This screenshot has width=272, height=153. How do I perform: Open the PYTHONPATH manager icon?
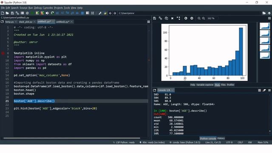105,13
